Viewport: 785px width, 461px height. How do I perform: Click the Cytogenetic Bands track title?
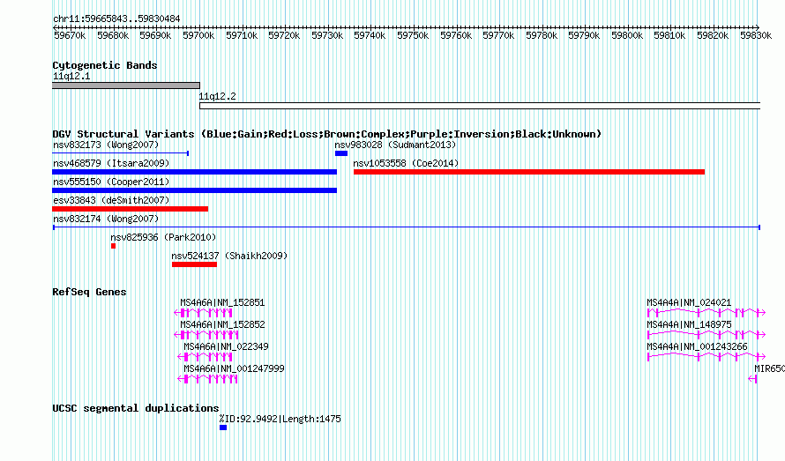pyautogui.click(x=105, y=65)
